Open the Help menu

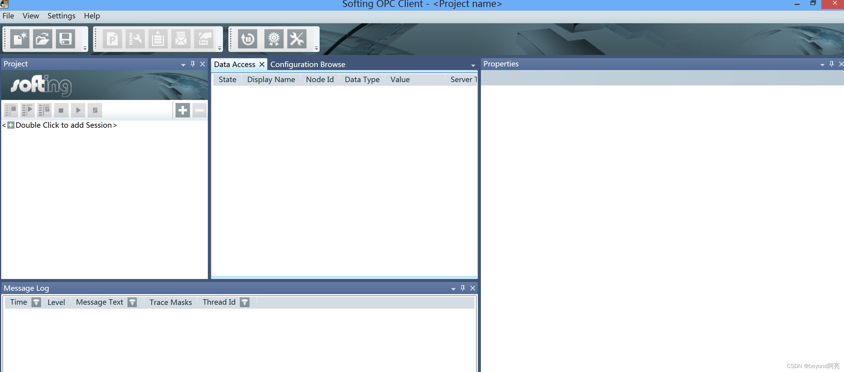(92, 16)
